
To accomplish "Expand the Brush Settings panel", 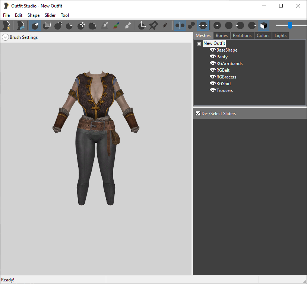I will point(5,37).
